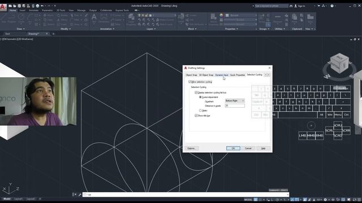Open the AutoCAD application menu logo

tap(3, 7)
